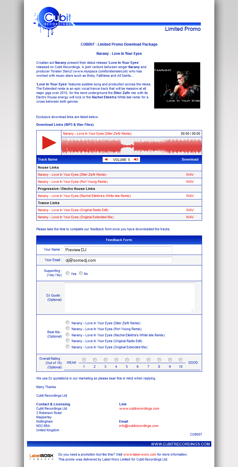Lower volume with the left speaker icon
The height and width of the screenshot is (467, 238).
107,159
